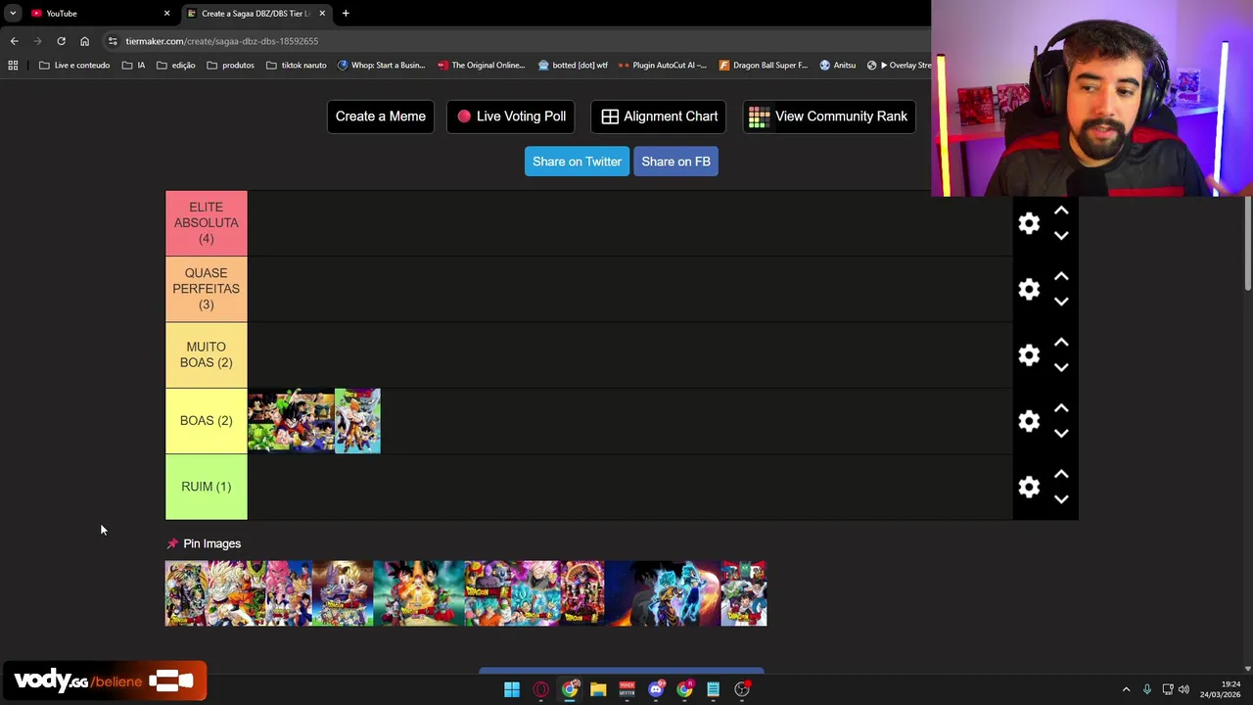This screenshot has width=1253, height=705.
Task: Move QUASE PERFEITAS row down with arrow
Action: [1061, 302]
